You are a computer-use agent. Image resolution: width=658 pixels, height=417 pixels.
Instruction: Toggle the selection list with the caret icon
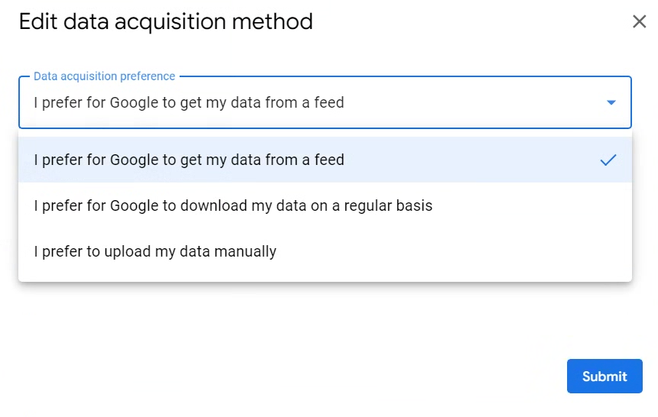[611, 102]
